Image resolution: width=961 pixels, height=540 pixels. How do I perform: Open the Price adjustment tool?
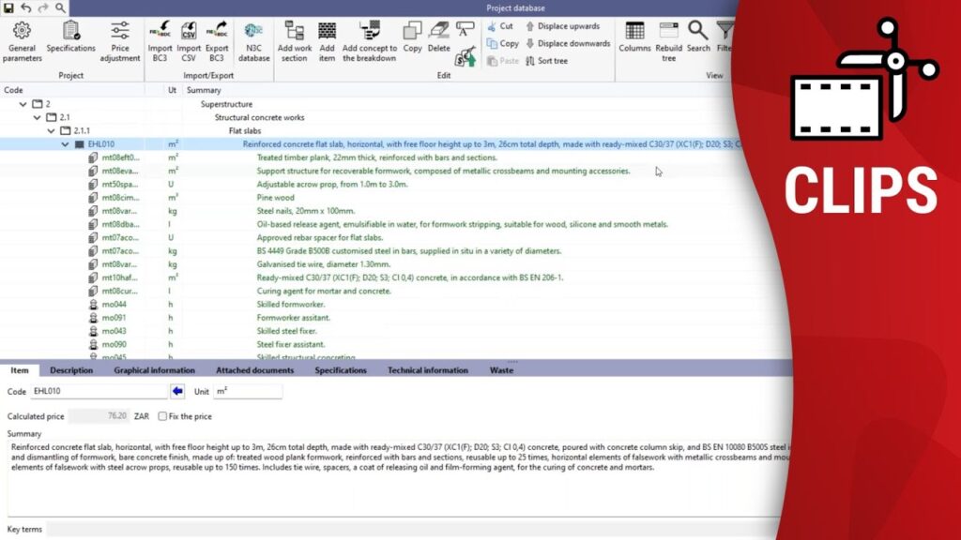120,39
